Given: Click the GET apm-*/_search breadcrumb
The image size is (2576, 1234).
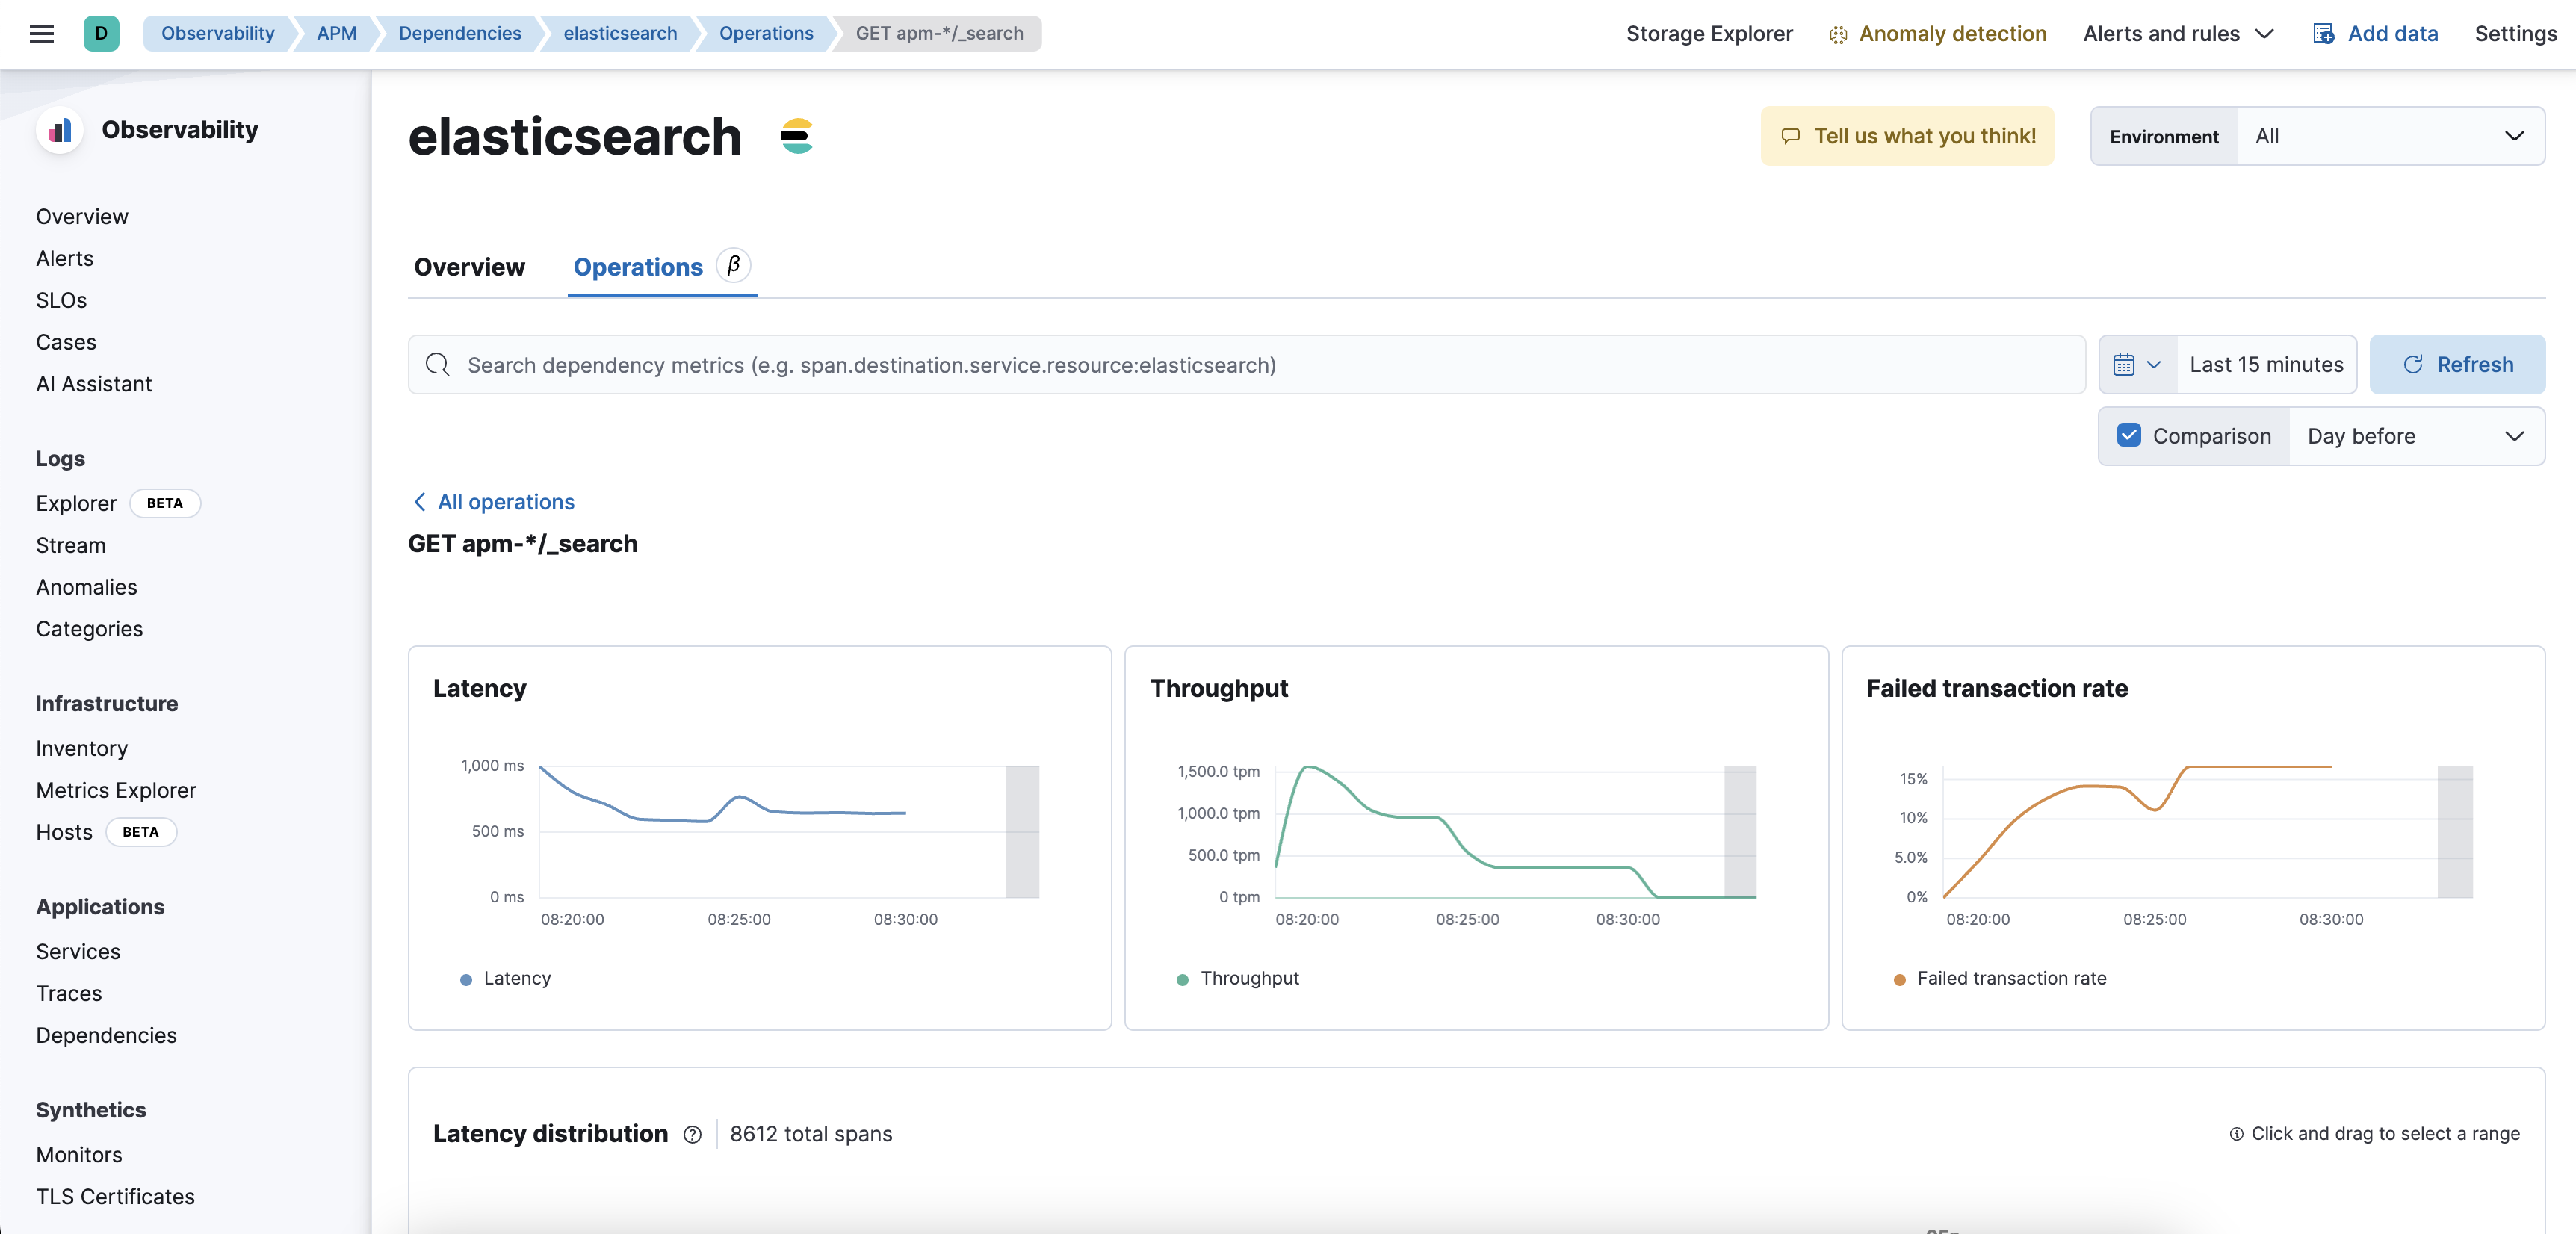Looking at the screenshot, I should pos(939,34).
